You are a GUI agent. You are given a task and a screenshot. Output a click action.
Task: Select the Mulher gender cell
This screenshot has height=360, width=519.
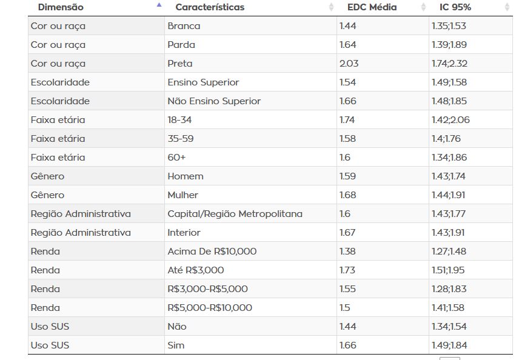click(182, 195)
